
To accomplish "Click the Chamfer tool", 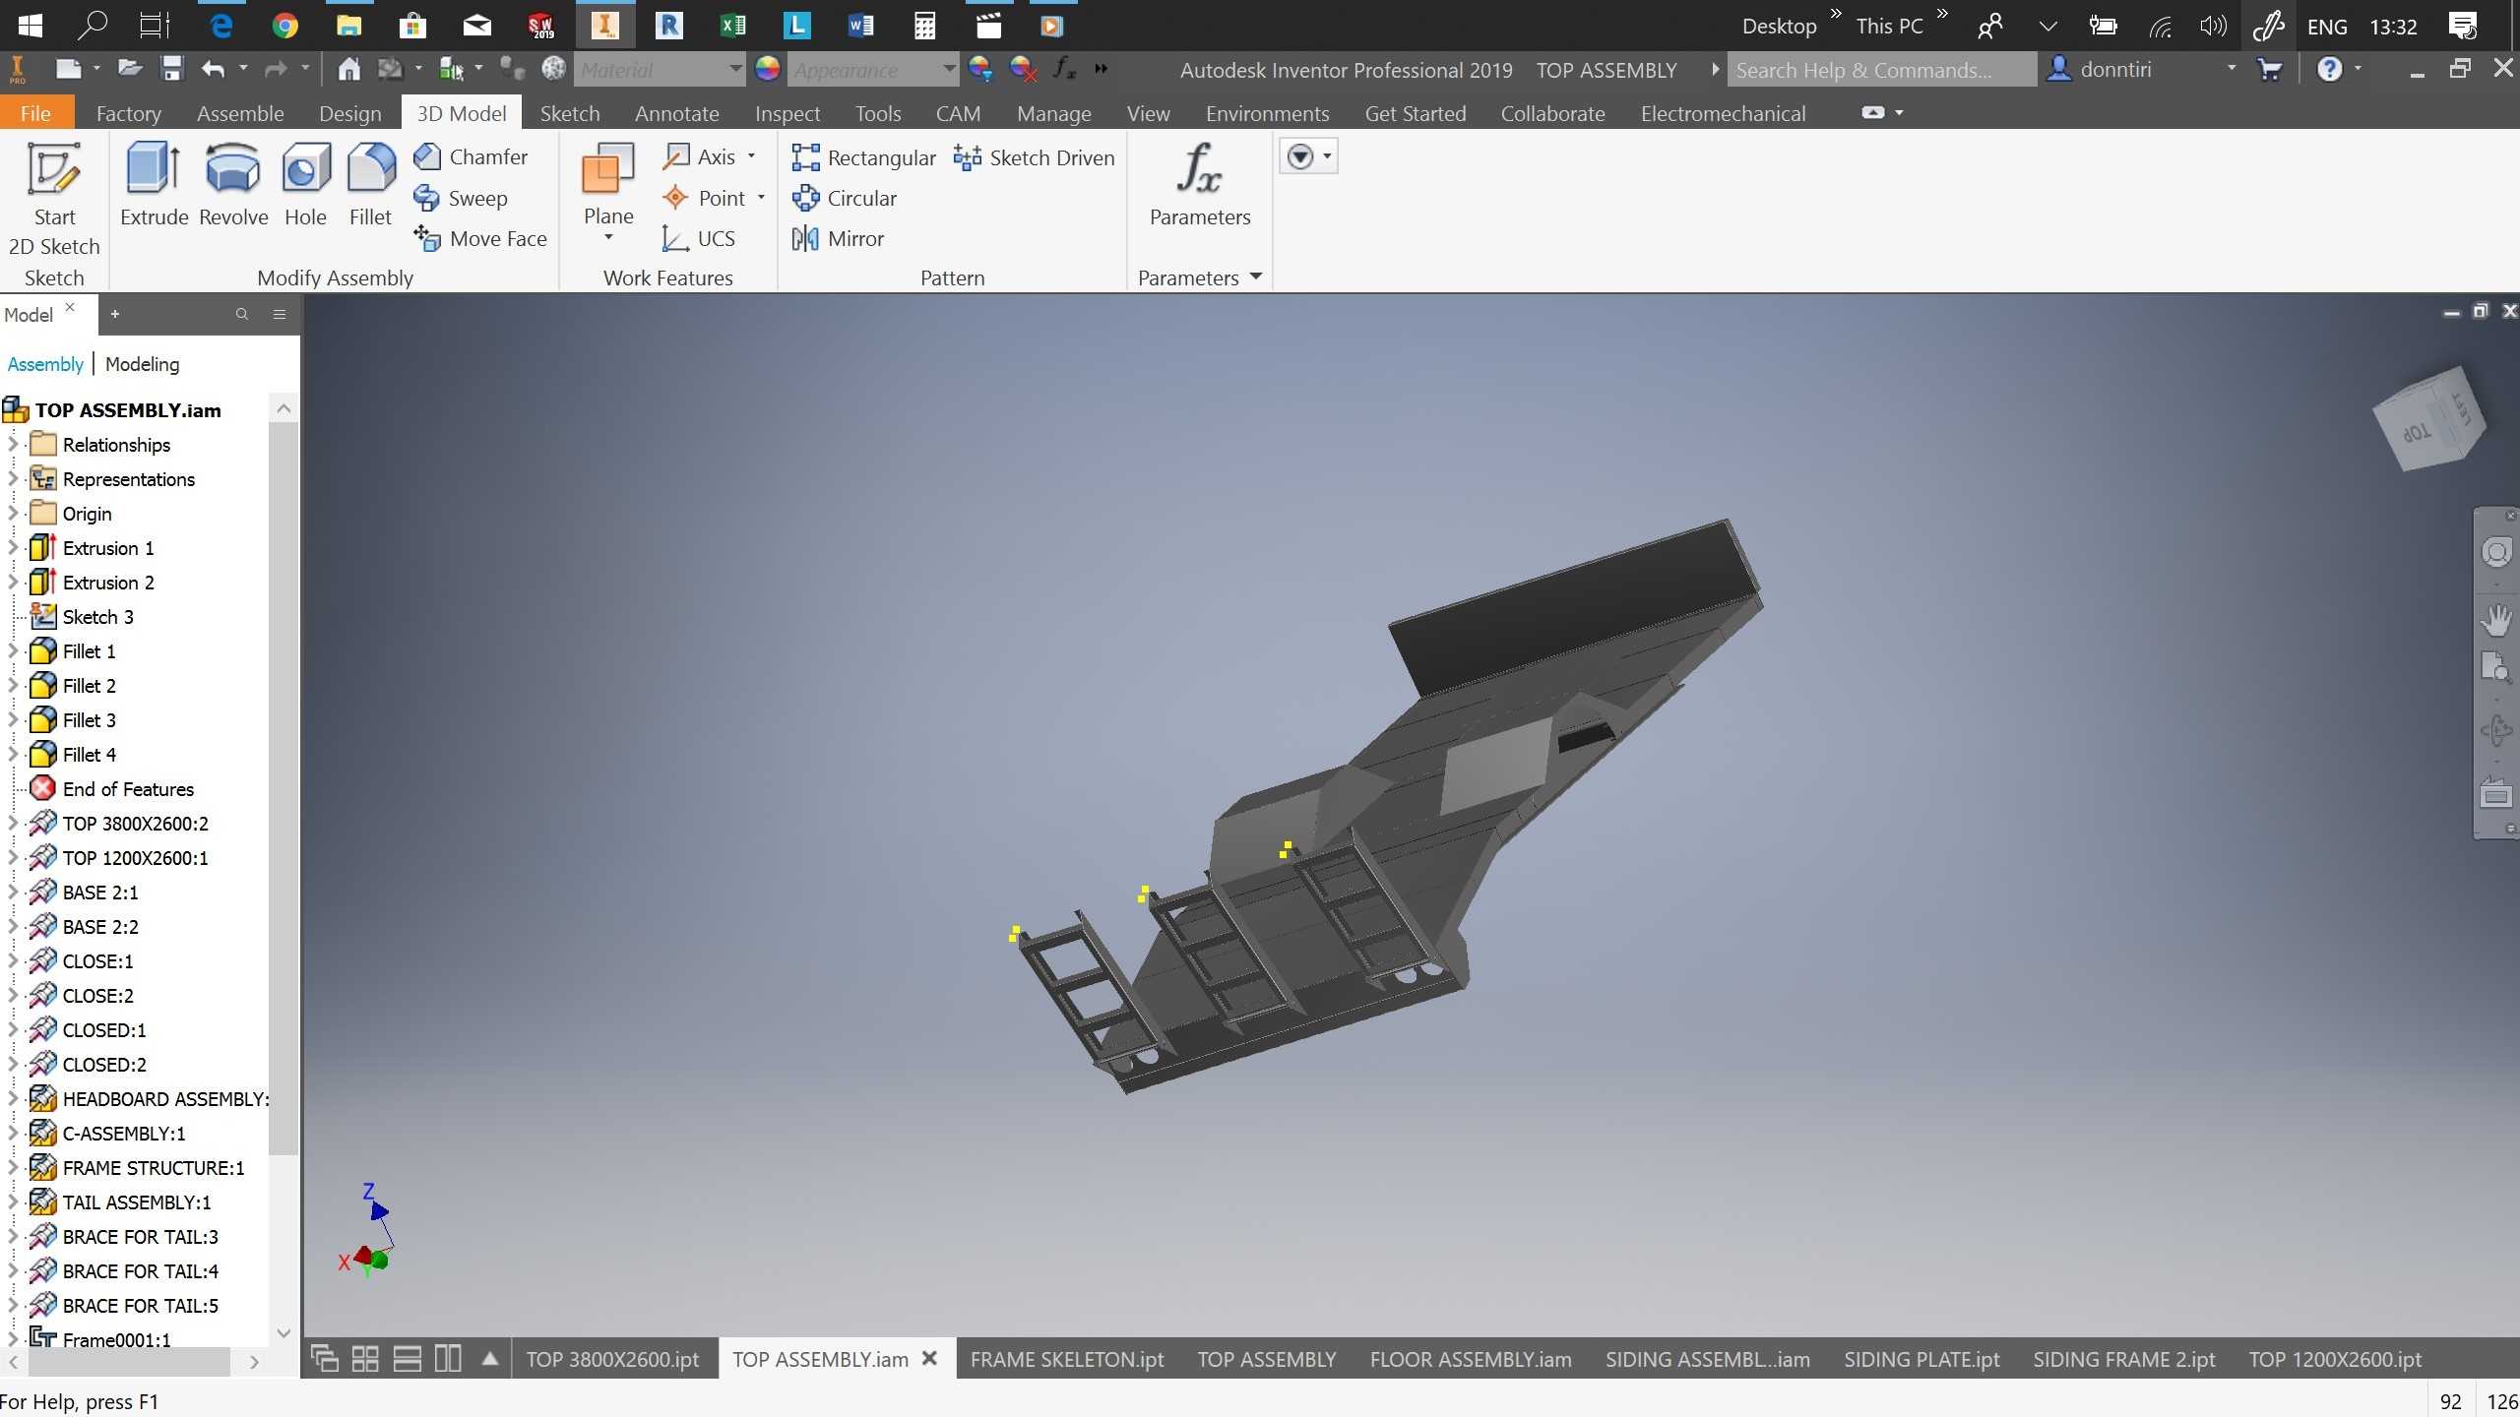I will pos(471,156).
